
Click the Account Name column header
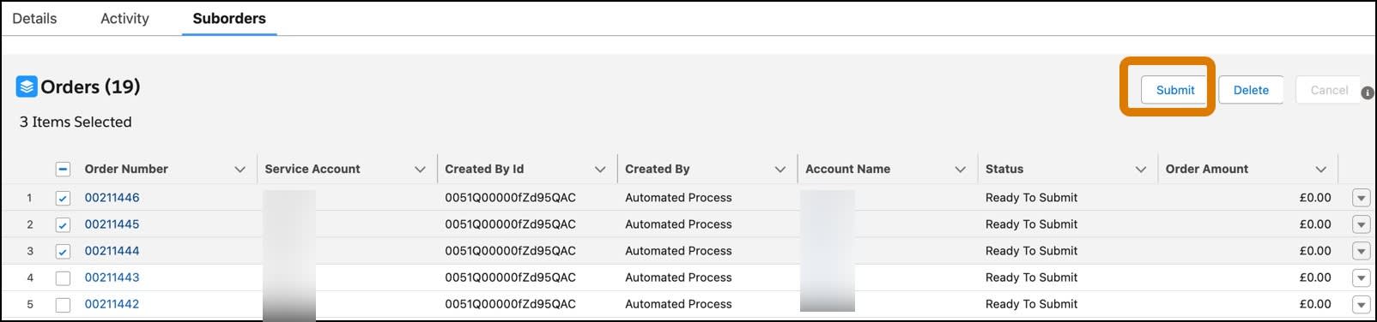847,170
